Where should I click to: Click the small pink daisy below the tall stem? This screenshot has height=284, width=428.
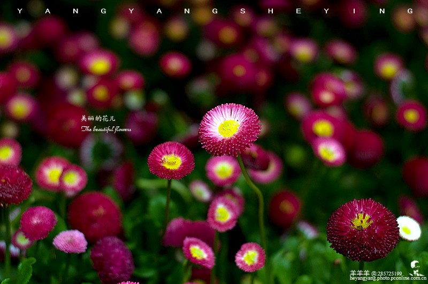click(x=250, y=257)
